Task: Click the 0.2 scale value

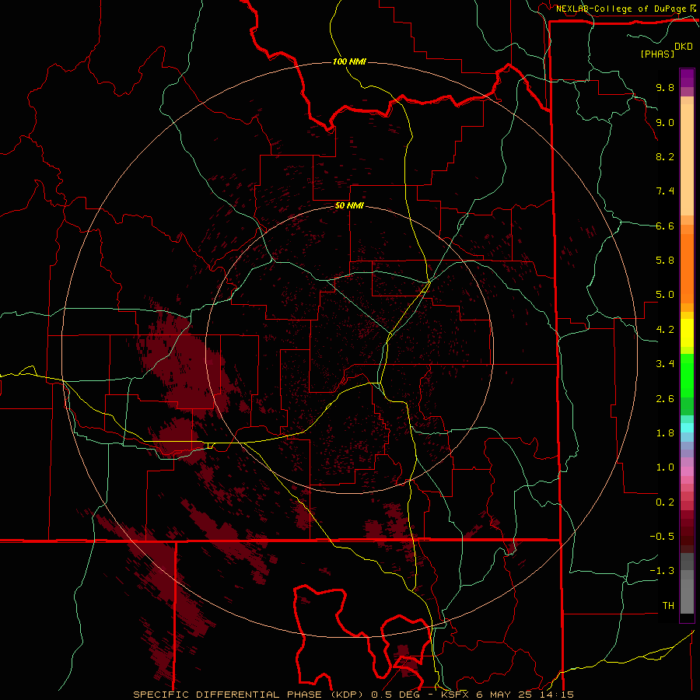Action: (x=665, y=502)
